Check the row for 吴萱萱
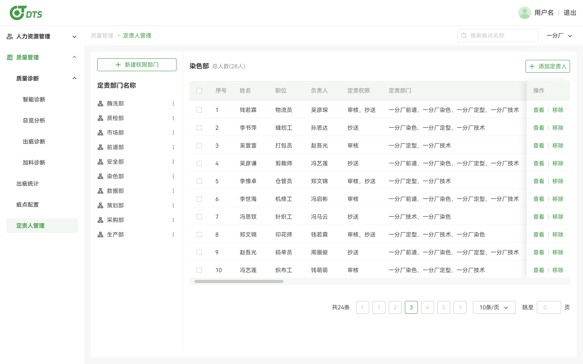 click(199, 146)
